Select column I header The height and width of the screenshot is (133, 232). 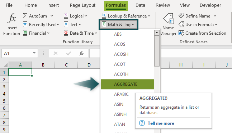(x=204, y=65)
